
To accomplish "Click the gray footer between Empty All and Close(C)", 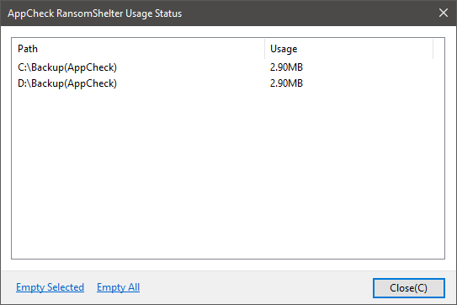I will coord(257,288).
